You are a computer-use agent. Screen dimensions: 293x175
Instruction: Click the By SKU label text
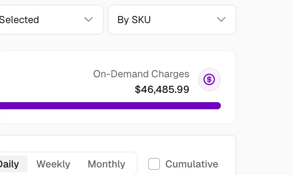(134, 20)
